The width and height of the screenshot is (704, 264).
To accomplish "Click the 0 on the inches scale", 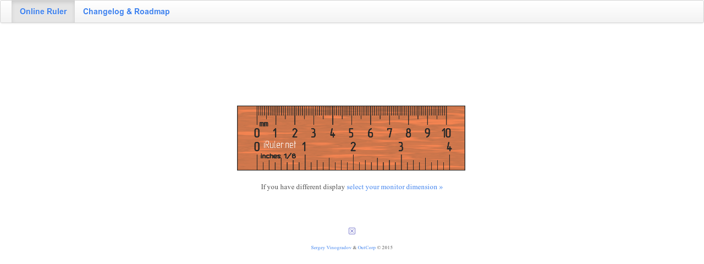I will pos(257,147).
